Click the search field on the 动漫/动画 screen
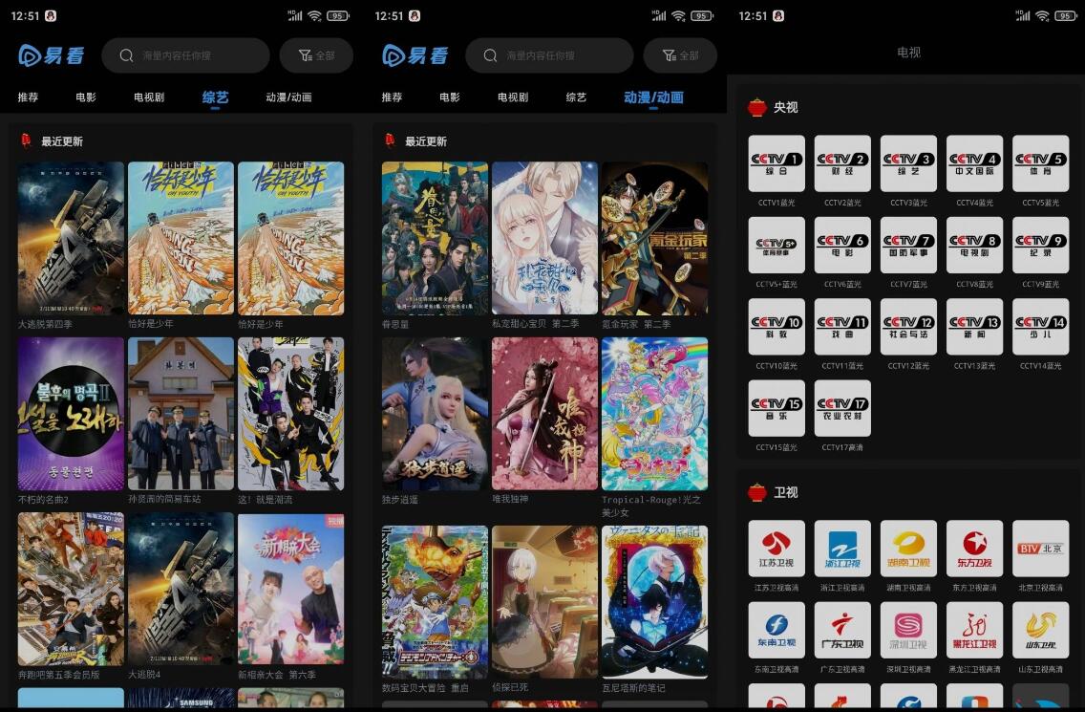The width and height of the screenshot is (1085, 712). [549, 55]
